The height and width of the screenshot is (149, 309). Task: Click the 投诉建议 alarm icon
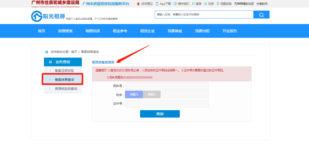click(138, 4)
